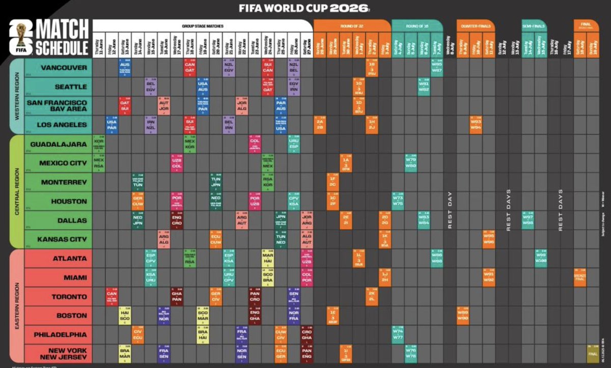Viewport: 611px width, 368px height.
Task: Open the W89 vs W90 quarter-final in Boston
Action: (x=463, y=316)
